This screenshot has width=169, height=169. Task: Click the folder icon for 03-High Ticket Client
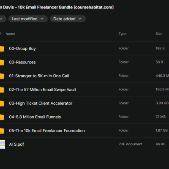(x=2, y=103)
